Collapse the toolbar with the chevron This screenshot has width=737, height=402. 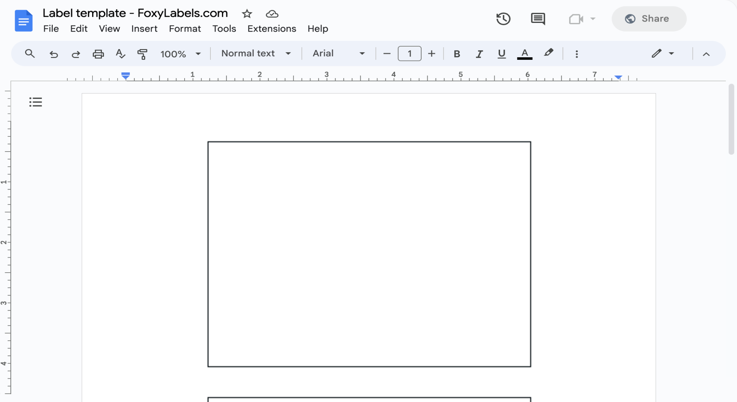[x=705, y=54]
